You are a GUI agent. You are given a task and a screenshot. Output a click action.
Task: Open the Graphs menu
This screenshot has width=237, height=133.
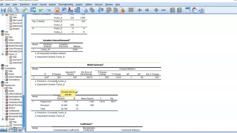pyautogui.click(x=79, y=4)
